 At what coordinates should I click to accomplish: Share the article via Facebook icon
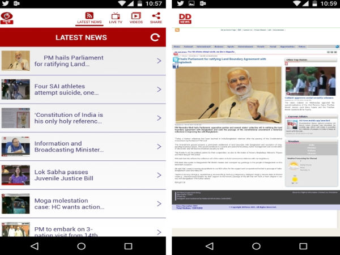176,66
